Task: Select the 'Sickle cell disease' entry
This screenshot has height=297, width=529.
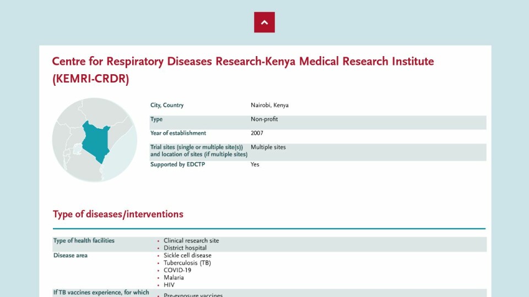Action: [x=187, y=256]
